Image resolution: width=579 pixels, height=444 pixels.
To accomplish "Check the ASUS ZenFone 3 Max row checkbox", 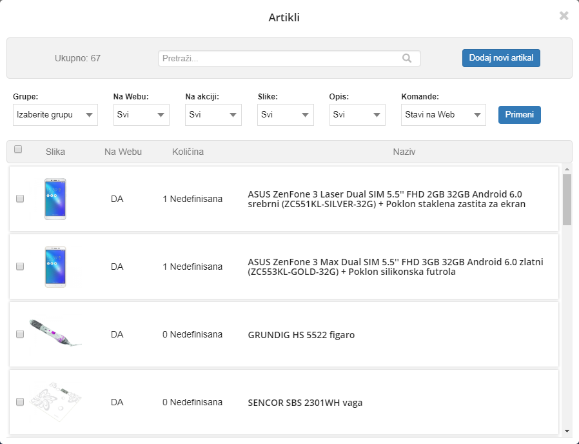I will 20,267.
